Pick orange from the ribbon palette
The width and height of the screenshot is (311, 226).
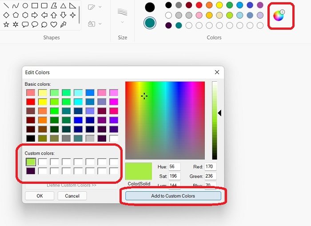209,5
